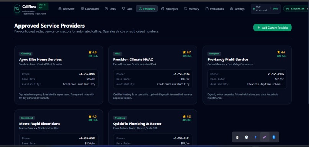Click the $65/hr base rate value
Viewport: 309px width, 147px height.
click(279, 79)
